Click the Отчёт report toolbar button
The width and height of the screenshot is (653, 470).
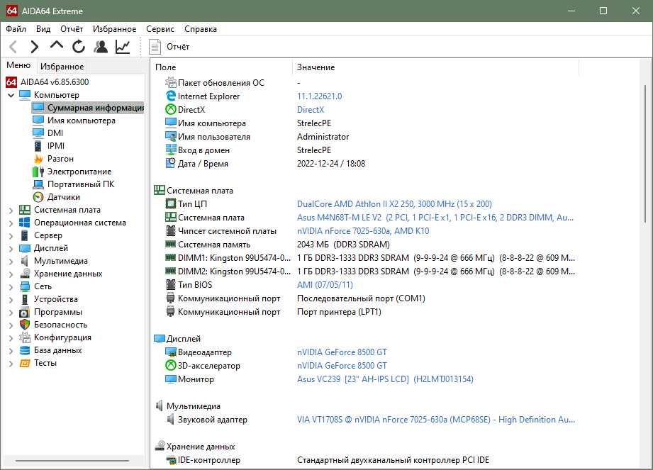tap(169, 47)
